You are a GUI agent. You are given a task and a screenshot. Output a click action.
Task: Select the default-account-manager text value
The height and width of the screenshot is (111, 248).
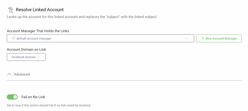coord(34,38)
